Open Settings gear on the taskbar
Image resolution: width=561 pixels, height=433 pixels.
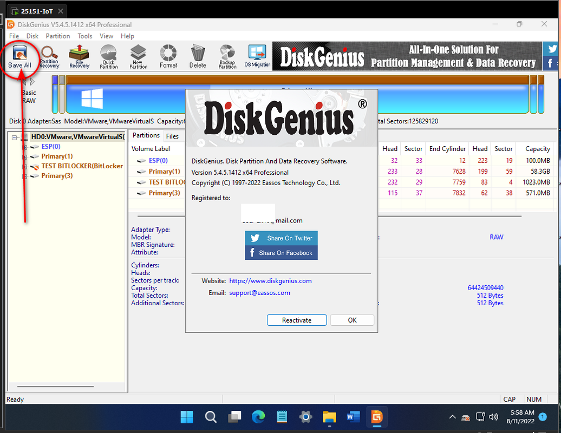(x=305, y=417)
